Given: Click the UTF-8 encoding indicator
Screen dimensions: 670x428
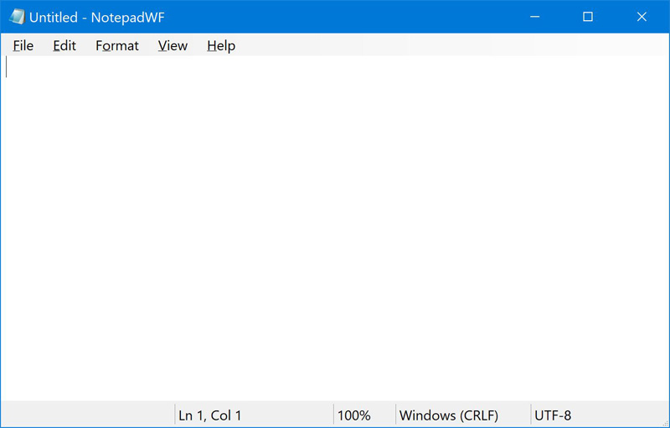Looking at the screenshot, I should pyautogui.click(x=553, y=415).
